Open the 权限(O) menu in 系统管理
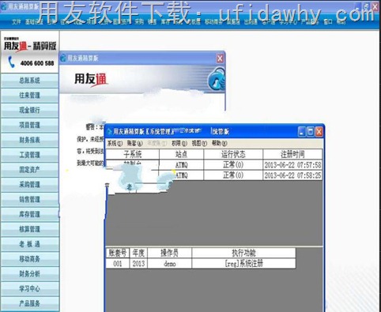This screenshot has width=381, height=312. tap(179, 143)
